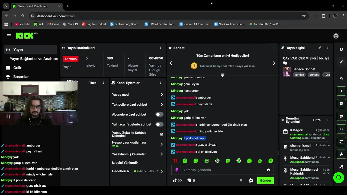Click the chat bubble icon in right sidebar
The width and height of the screenshot is (347, 195).
tap(341, 116)
